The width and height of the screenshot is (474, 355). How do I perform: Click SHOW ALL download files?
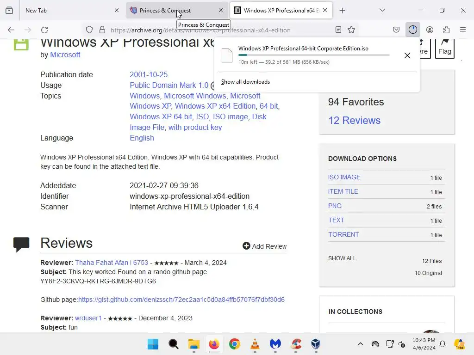point(342,258)
